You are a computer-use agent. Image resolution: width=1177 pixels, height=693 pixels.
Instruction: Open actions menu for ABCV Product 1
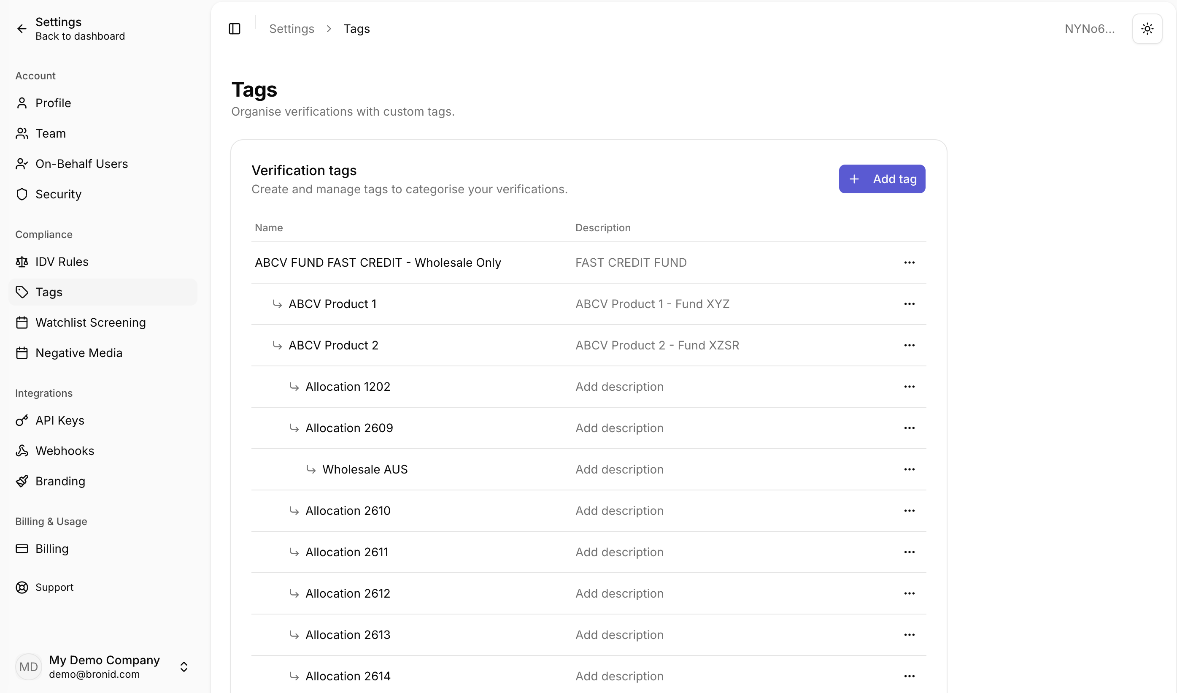point(909,304)
